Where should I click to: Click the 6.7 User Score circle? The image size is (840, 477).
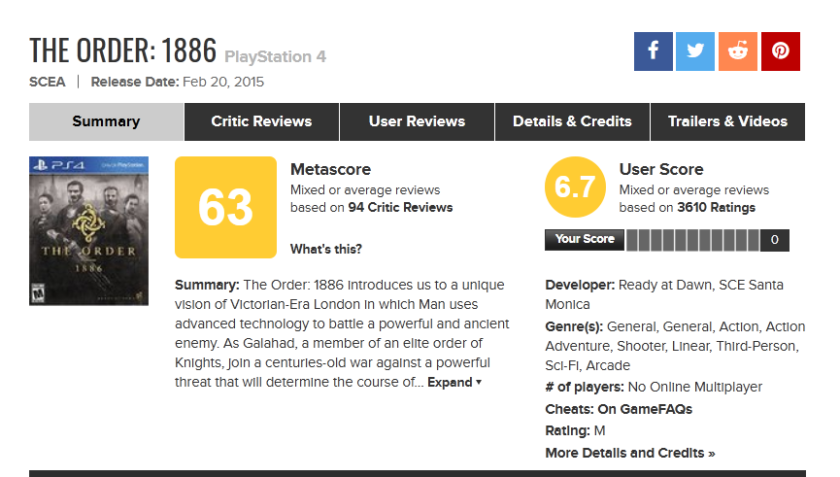(575, 187)
